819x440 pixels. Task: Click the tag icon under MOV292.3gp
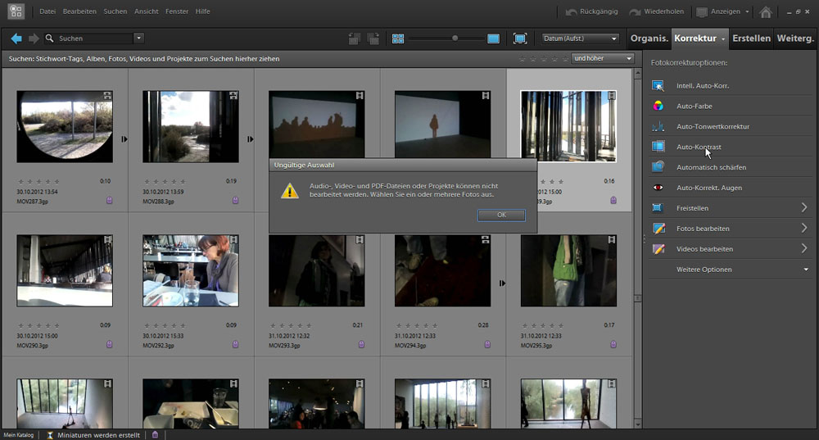(x=235, y=344)
